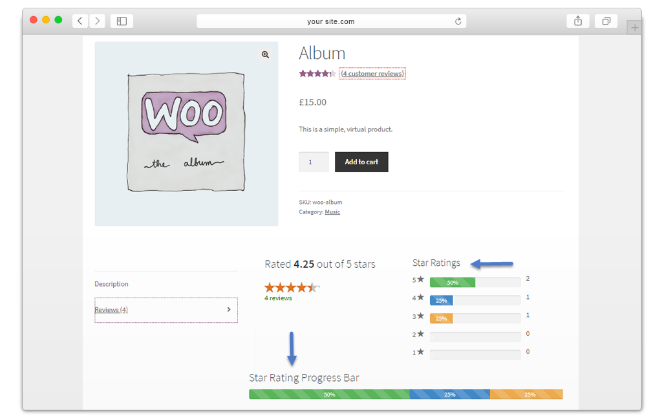Click the SKU: woo-album text
Screen dimensions: 662x416
tap(321, 203)
